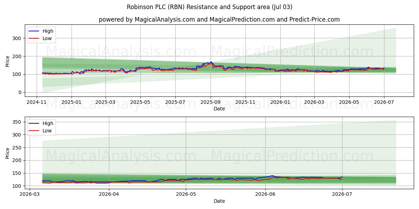Click the '2026-05' tick label on top chart
This screenshot has width=419, height=209.
click(x=349, y=102)
